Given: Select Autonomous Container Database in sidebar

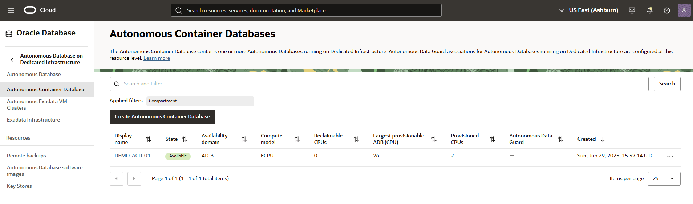Looking at the screenshot, I should tap(47, 89).
